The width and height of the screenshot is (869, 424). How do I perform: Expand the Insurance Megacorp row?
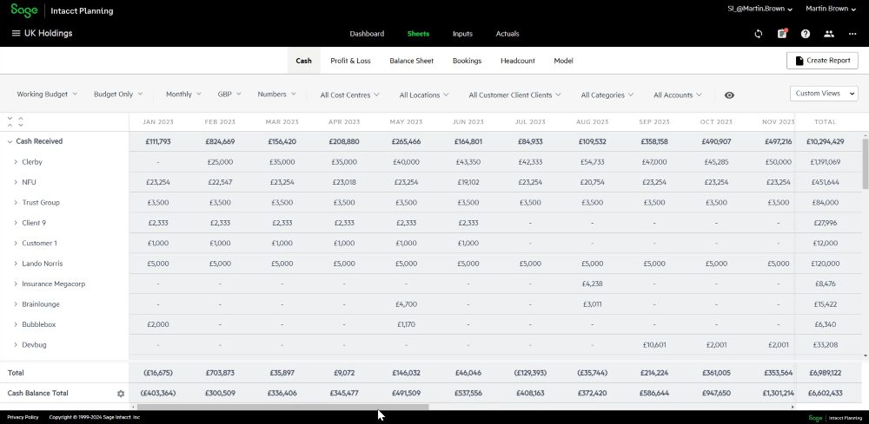[x=16, y=284]
